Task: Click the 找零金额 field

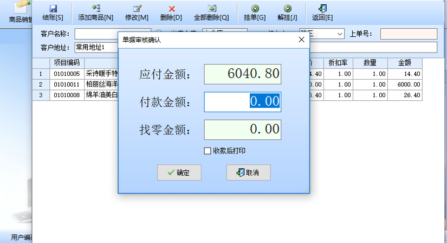Action: point(243,130)
